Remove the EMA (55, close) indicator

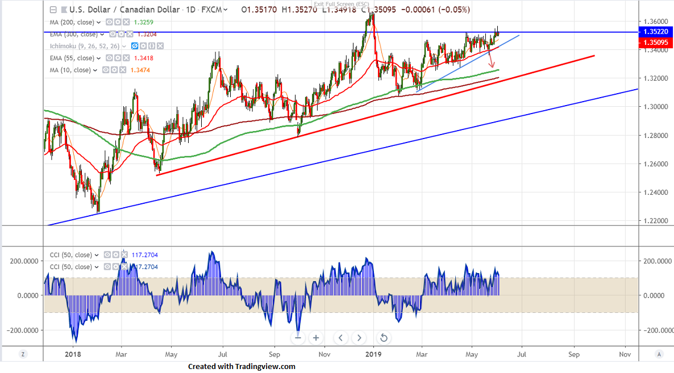click(x=126, y=58)
